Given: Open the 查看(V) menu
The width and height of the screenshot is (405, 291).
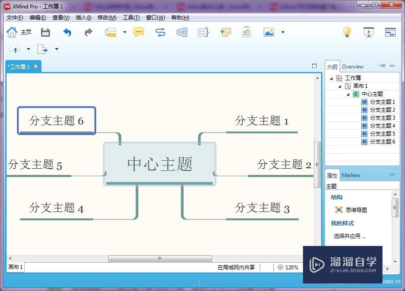Looking at the screenshot, I should point(61,18).
